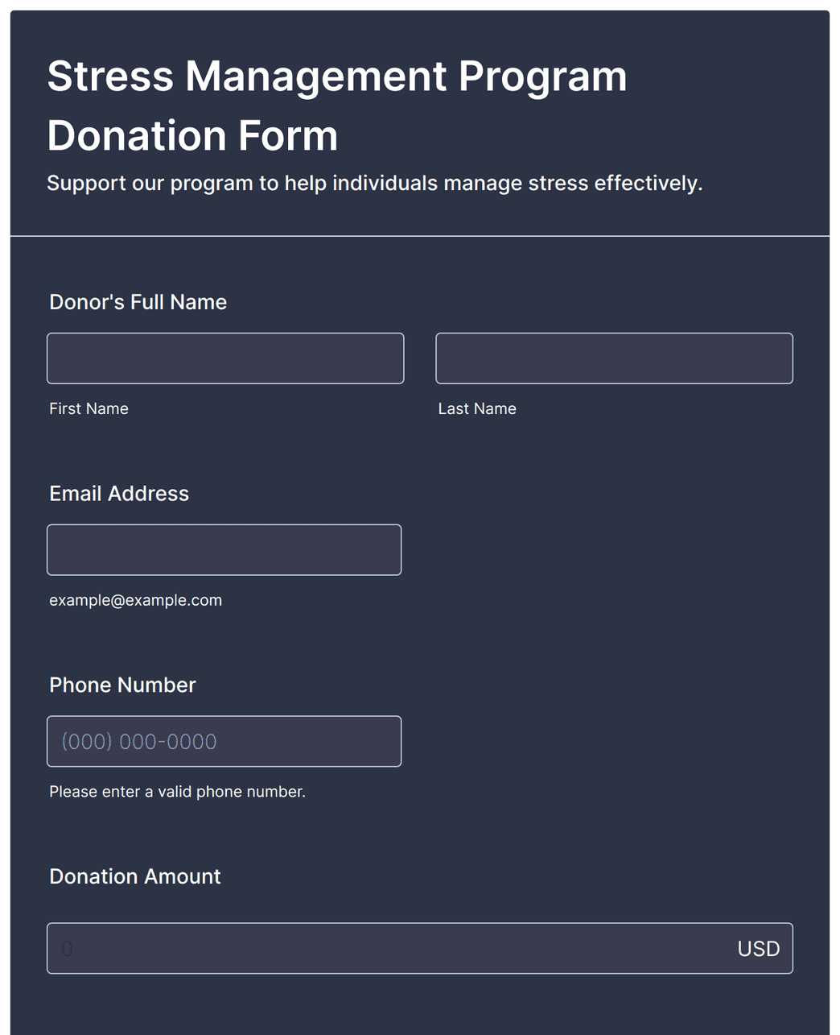The height and width of the screenshot is (1035, 840).
Task: Select the Phone Number field
Action: 224,741
